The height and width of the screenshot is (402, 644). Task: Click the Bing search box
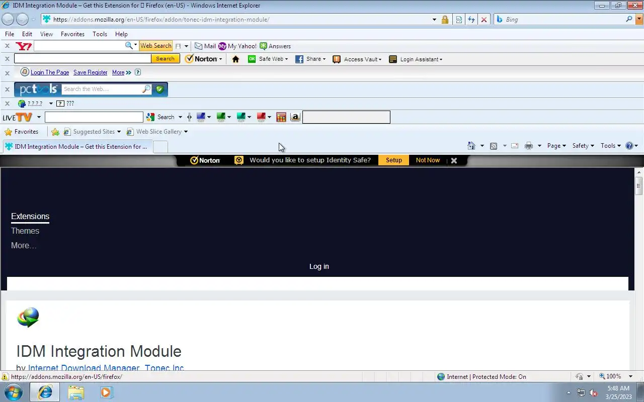click(565, 20)
